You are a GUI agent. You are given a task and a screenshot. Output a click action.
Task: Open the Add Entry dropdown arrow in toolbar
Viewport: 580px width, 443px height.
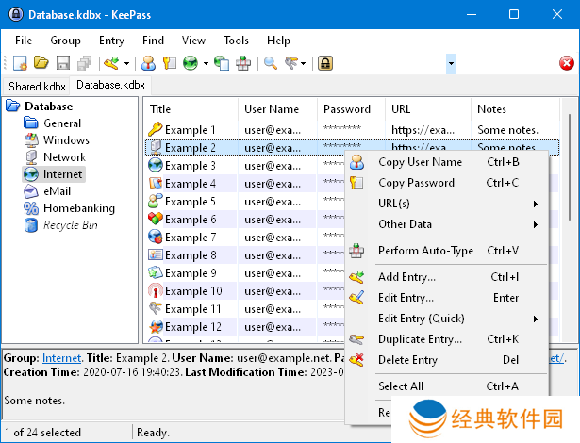click(x=127, y=63)
